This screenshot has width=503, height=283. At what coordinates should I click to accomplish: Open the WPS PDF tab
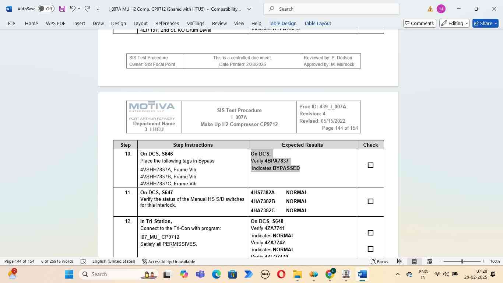pos(56,23)
